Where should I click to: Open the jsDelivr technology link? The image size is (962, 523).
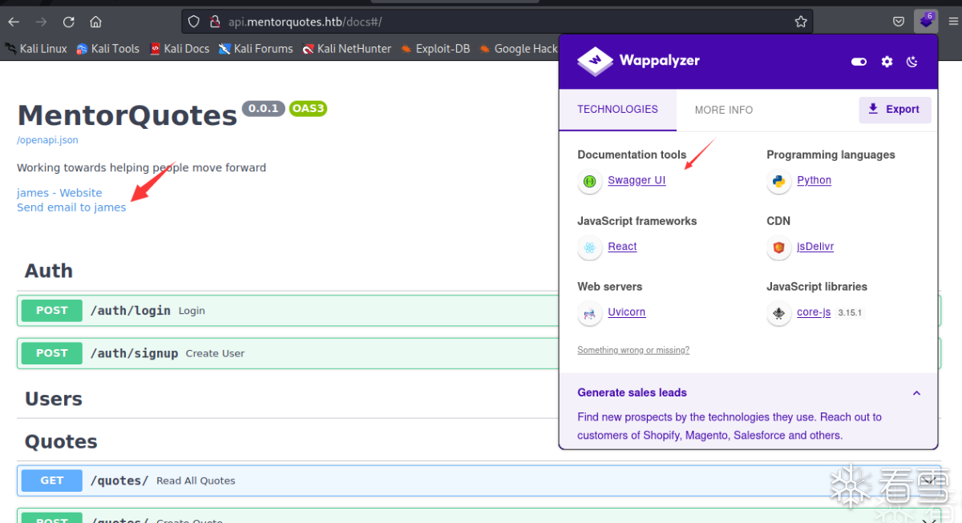click(815, 247)
